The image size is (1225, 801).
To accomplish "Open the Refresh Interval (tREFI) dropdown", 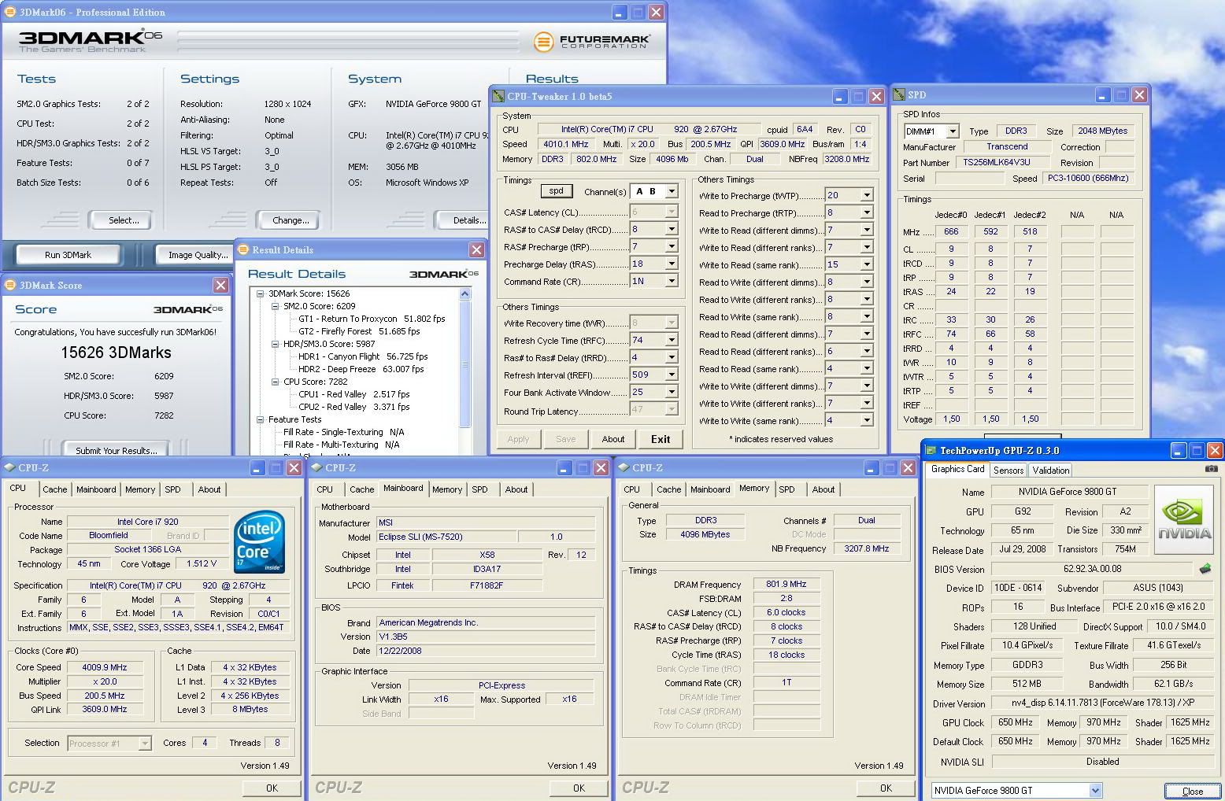I will click(x=672, y=375).
